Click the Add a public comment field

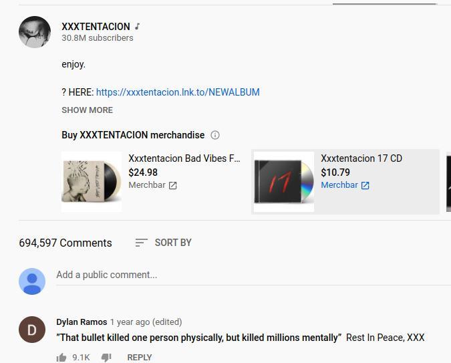pos(253,275)
